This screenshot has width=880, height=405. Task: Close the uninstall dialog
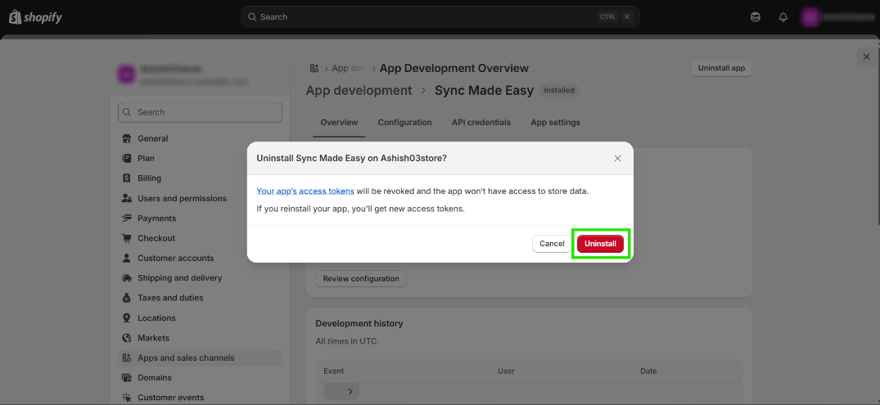(617, 158)
